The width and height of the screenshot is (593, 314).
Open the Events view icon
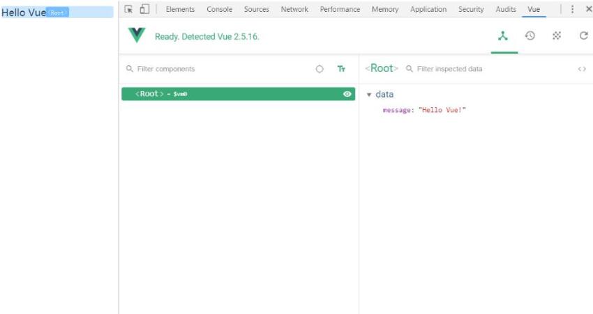(x=557, y=36)
